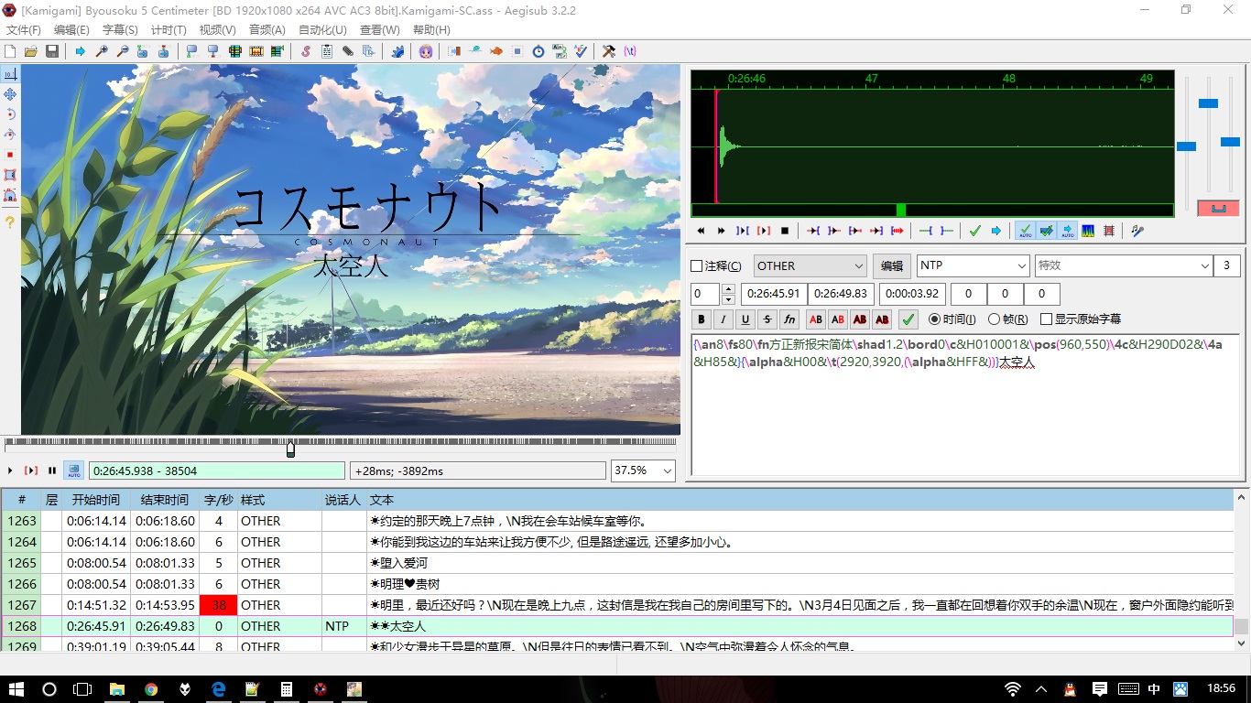Launch the spell checker icon
The height and width of the screenshot is (703, 1251).
(x=581, y=51)
